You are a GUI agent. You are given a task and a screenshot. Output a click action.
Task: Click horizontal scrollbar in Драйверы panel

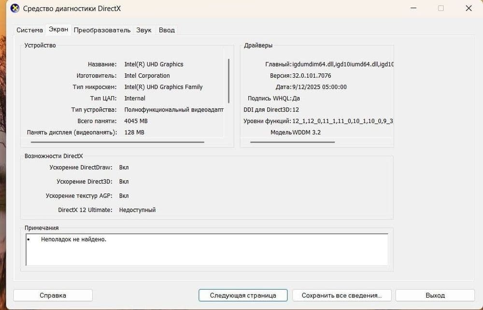(292, 142)
